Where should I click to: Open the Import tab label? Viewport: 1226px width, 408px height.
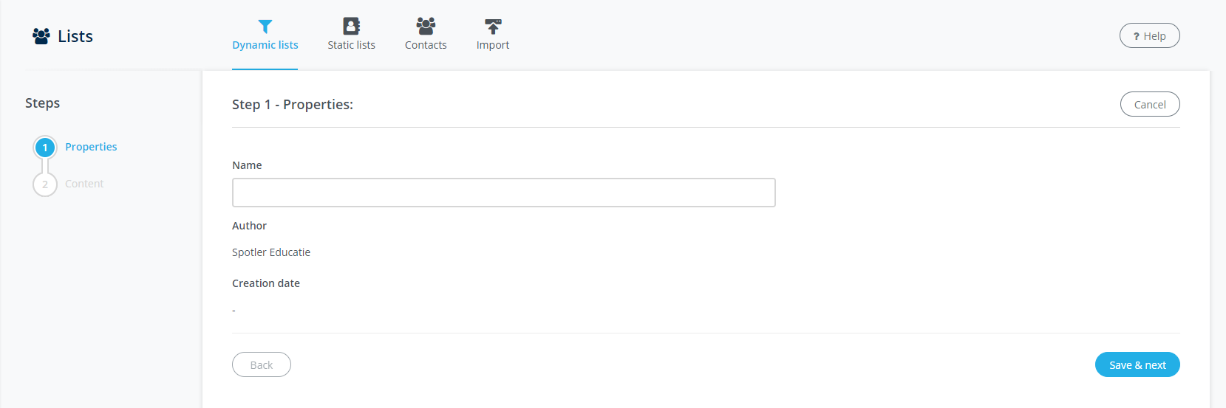[x=493, y=45]
